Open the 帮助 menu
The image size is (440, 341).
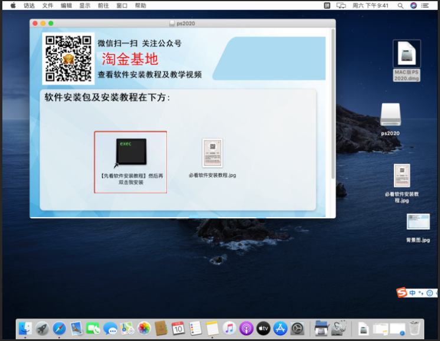coord(140,6)
